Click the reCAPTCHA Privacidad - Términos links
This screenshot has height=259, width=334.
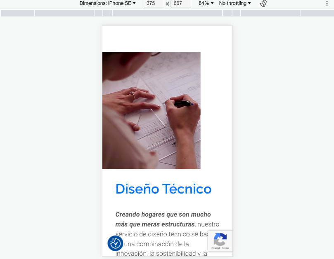pyautogui.click(x=220, y=248)
